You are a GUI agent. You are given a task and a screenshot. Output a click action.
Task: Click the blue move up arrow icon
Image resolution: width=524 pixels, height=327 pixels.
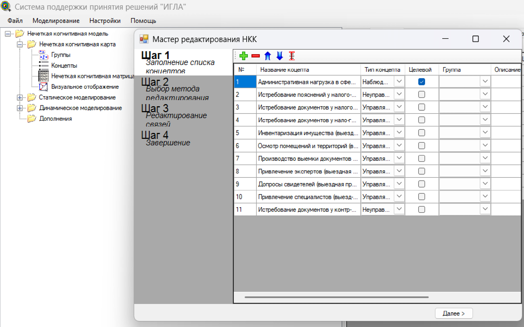pos(268,56)
